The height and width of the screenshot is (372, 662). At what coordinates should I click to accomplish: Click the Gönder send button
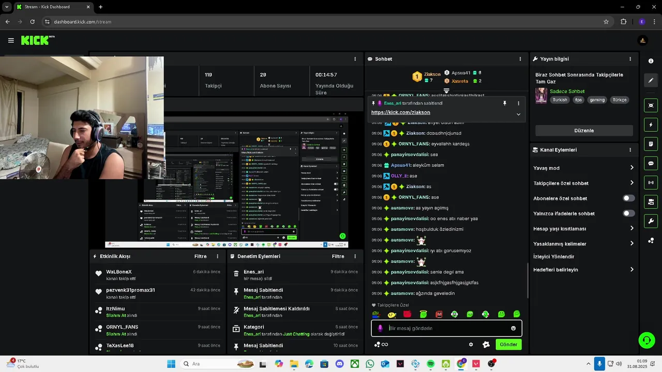click(x=508, y=345)
